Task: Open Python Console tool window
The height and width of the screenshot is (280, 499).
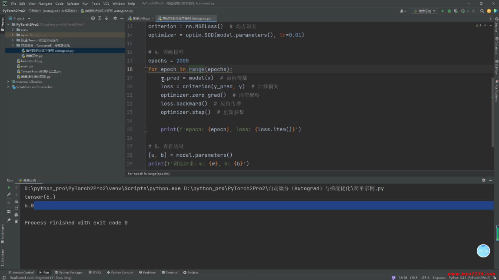Action: point(120,272)
